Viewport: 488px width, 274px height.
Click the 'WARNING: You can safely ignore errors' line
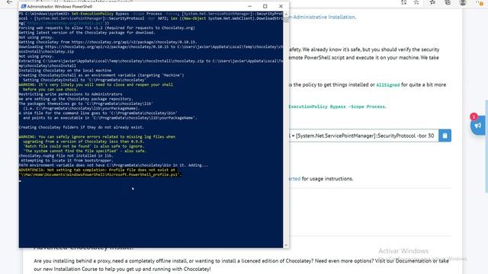97,137
